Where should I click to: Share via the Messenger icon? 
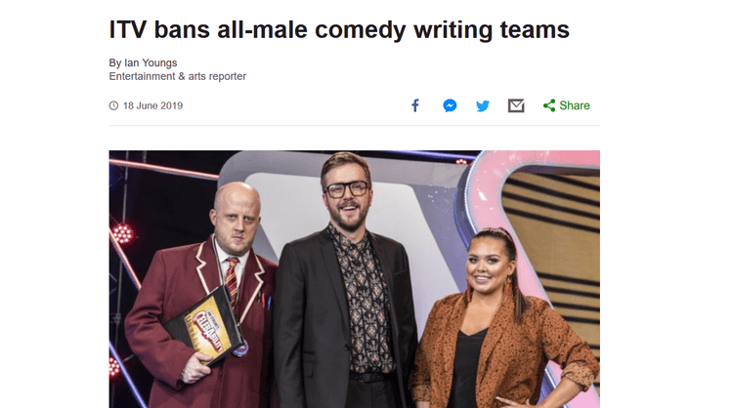[450, 105]
